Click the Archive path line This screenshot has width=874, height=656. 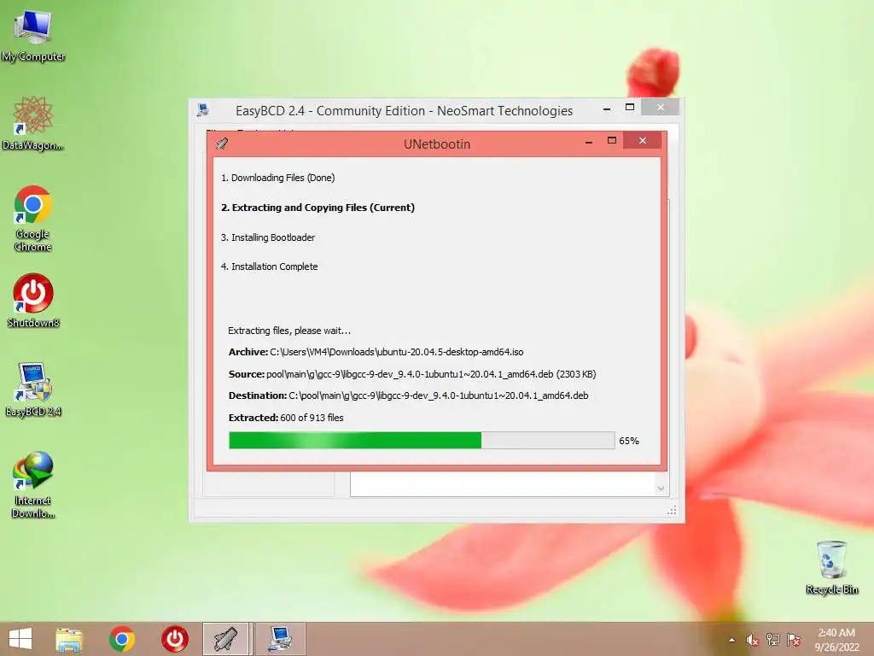[376, 352]
